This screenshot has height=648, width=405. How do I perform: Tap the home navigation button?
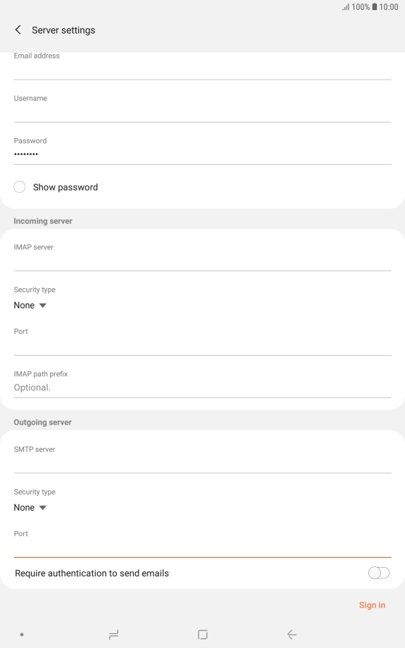coord(203,635)
